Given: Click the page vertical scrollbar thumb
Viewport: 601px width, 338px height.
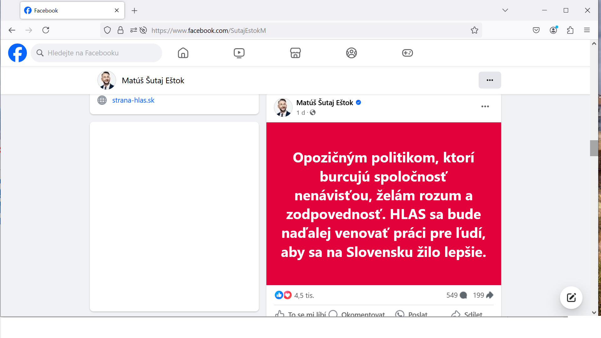Looking at the screenshot, I should click(594, 148).
